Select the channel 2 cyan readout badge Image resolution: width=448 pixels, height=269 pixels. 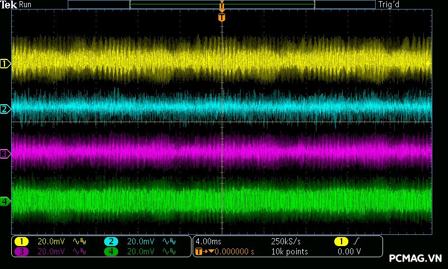[111, 242]
